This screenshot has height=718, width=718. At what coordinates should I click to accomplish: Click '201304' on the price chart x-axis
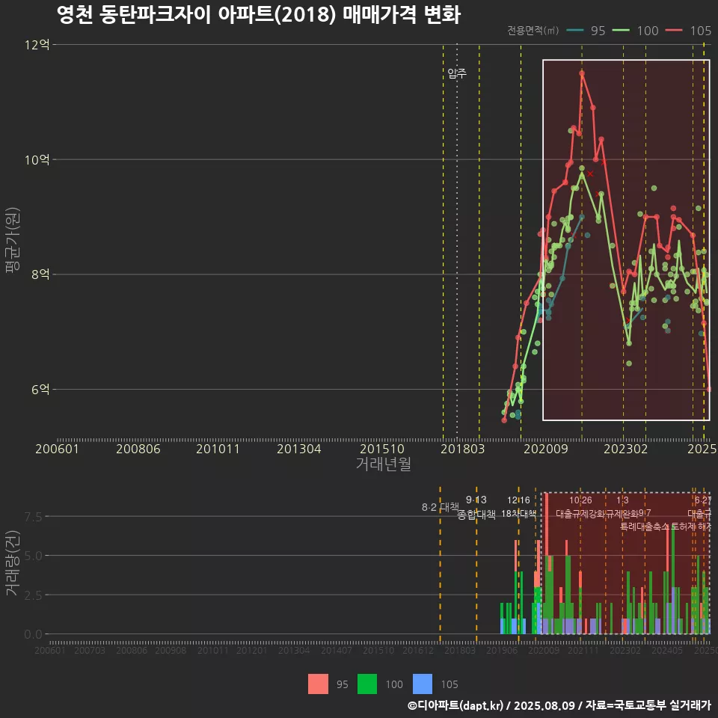coord(299,449)
